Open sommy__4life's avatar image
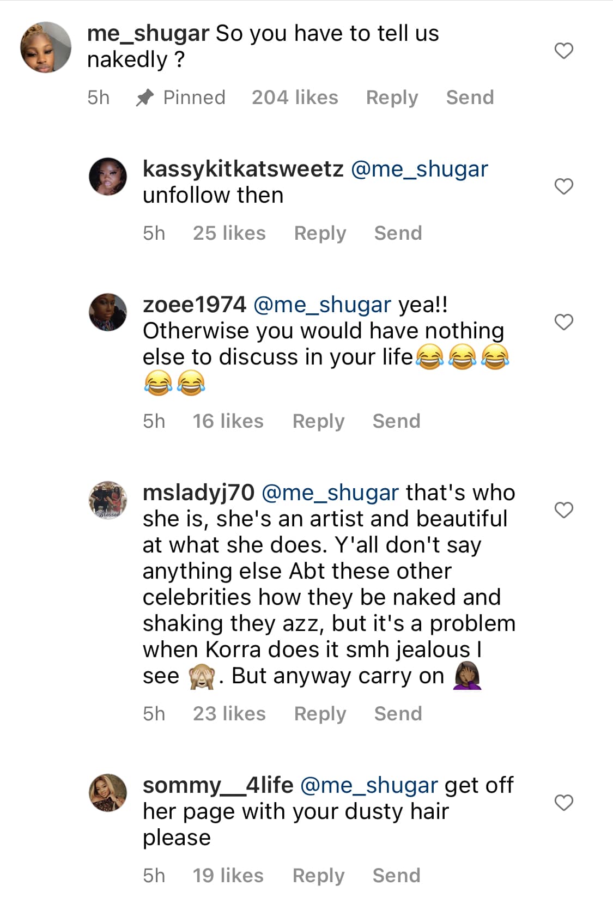The width and height of the screenshot is (613, 904). (x=108, y=792)
